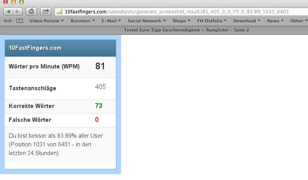308x180 pixels.
Task: Click the Korrekte Wörter label
Action: 32,106
